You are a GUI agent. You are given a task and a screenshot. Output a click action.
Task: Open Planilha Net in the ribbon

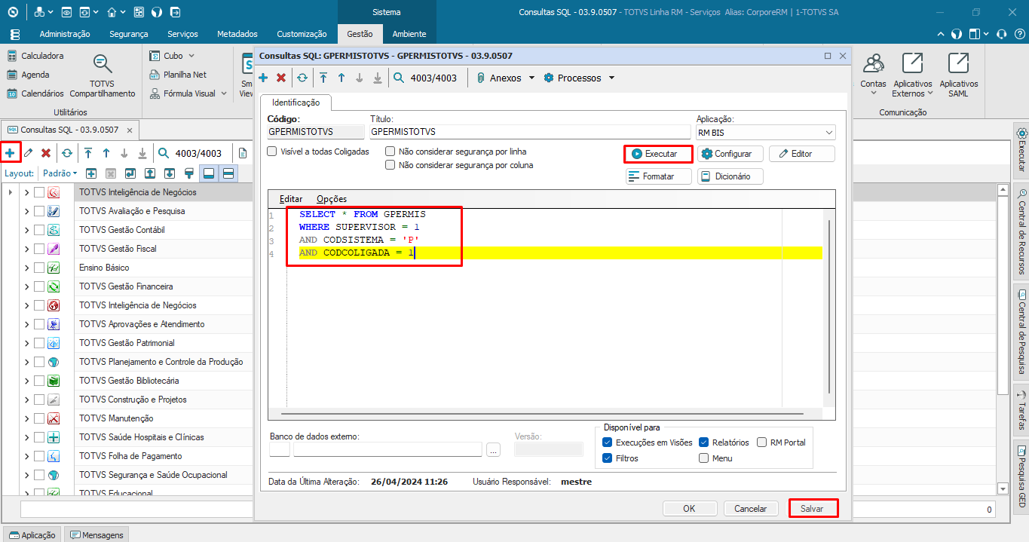[178, 75]
